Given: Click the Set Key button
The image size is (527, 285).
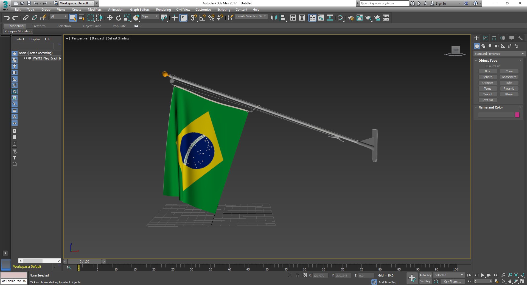Looking at the screenshot, I should pos(425,281).
